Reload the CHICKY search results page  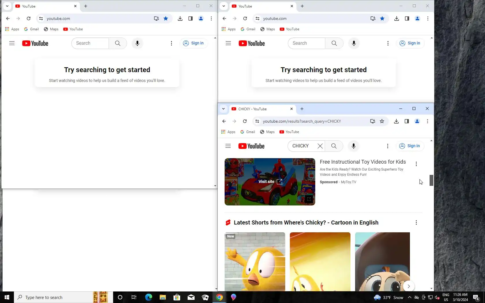pyautogui.click(x=245, y=121)
